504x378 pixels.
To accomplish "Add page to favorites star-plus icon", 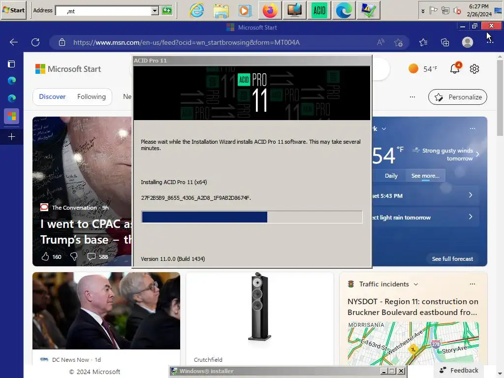I will (x=399, y=42).
